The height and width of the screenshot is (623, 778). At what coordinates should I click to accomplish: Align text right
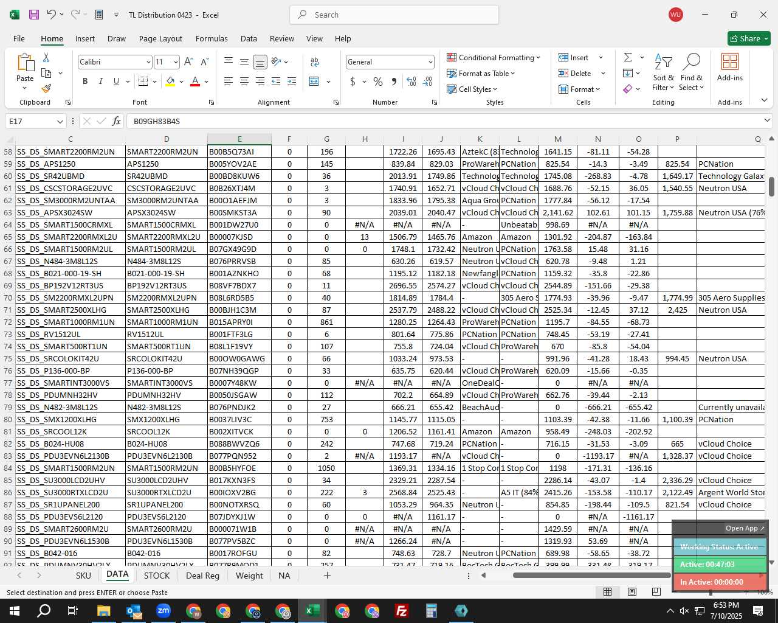coord(260,82)
